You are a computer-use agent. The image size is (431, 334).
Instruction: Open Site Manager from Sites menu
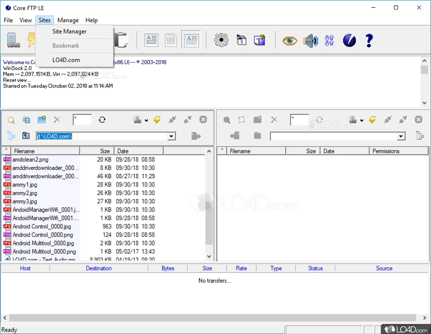(x=69, y=31)
